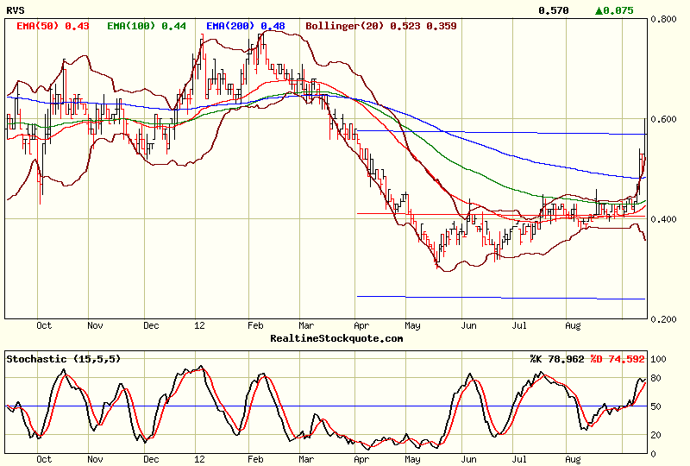Image resolution: width=690 pixels, height=466 pixels.
Task: Select Apr on the price chart time axis
Action: point(362,326)
